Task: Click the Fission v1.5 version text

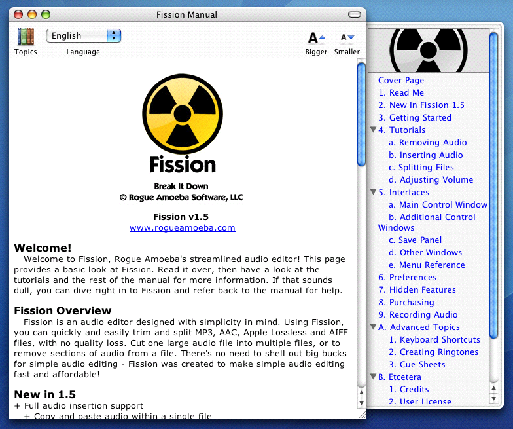Action: (181, 217)
